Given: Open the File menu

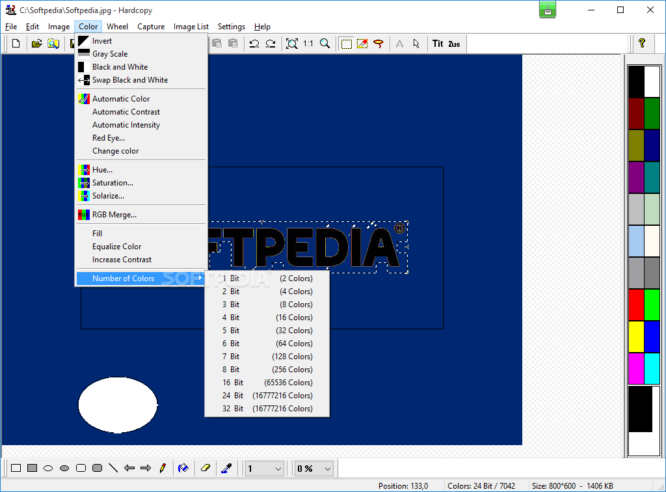Looking at the screenshot, I should coord(11,26).
